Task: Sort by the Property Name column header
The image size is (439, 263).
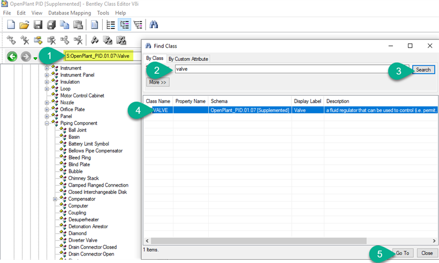Action: pyautogui.click(x=191, y=101)
